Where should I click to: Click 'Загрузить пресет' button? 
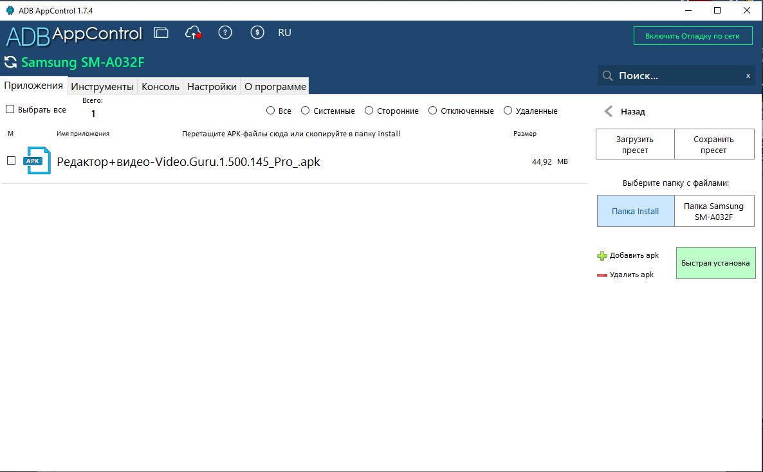pyautogui.click(x=635, y=145)
